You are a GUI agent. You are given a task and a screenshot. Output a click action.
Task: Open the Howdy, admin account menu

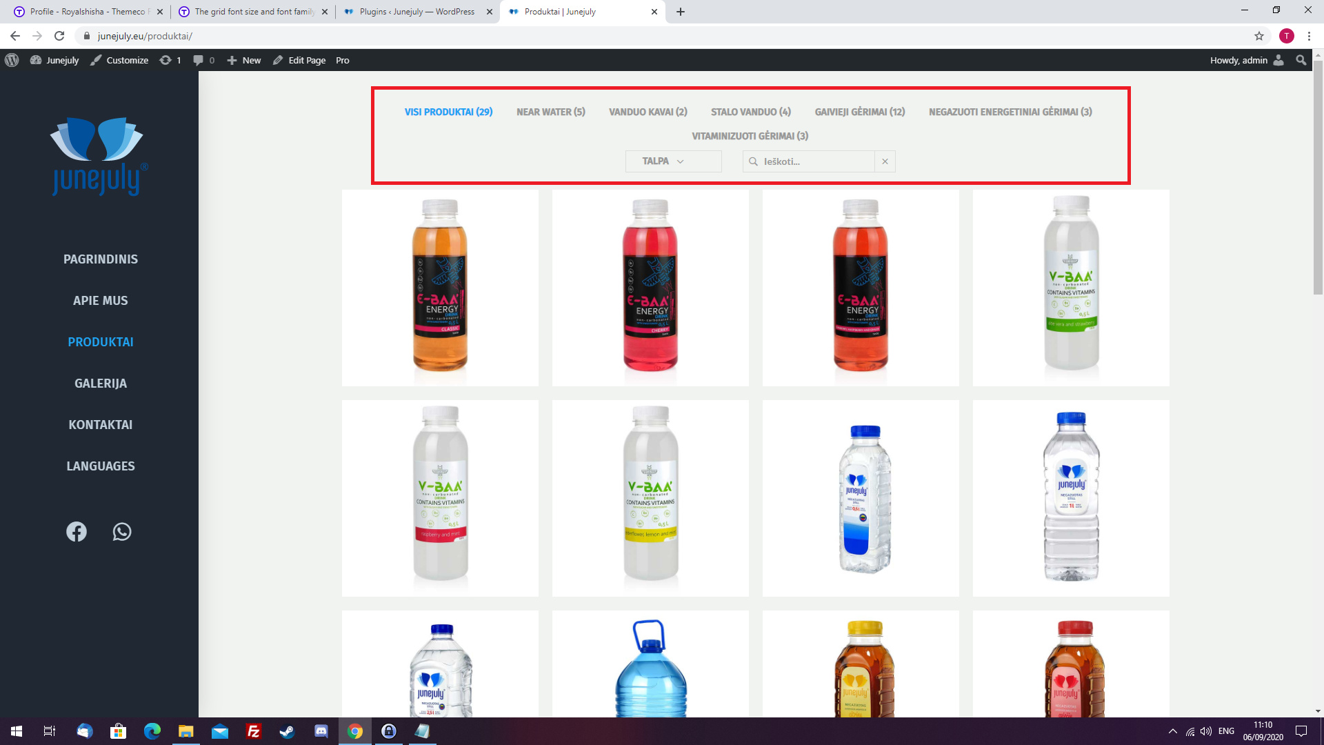[x=1247, y=61]
